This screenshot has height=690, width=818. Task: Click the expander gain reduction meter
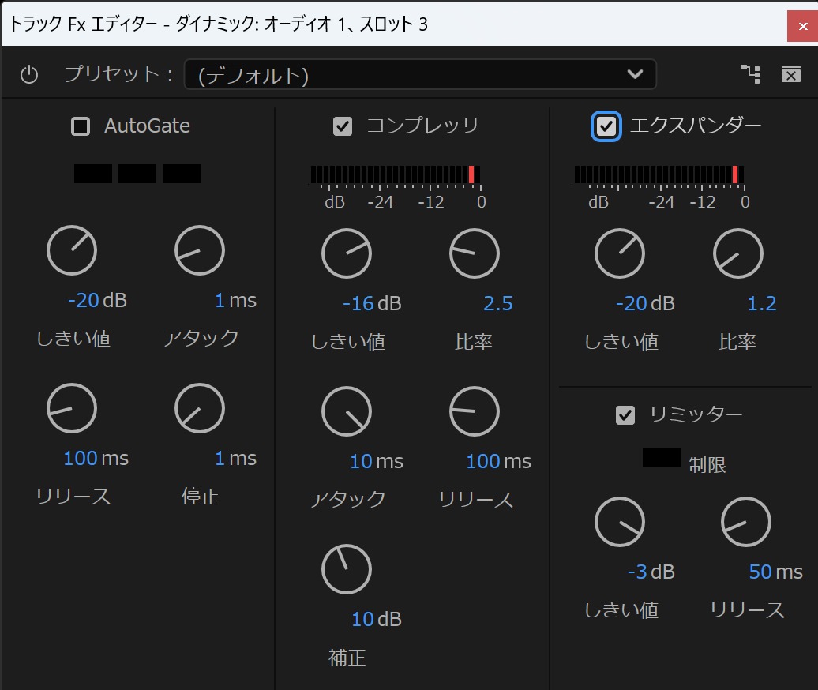pyautogui.click(x=659, y=174)
